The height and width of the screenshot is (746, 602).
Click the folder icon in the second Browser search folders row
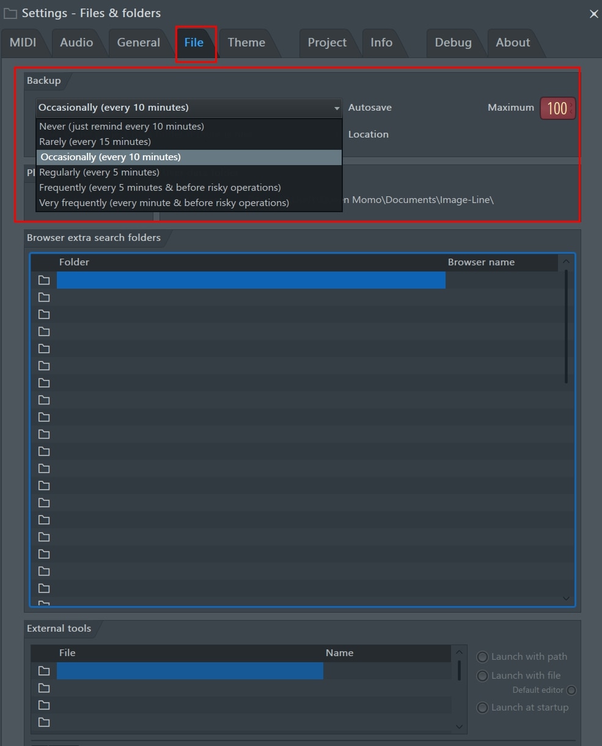click(43, 297)
